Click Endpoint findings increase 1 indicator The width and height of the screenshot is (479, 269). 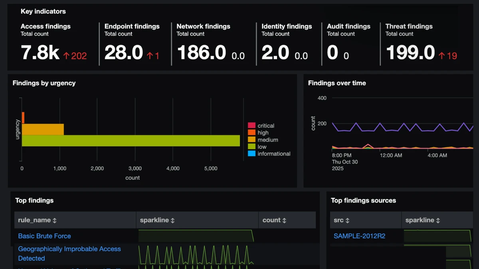(x=153, y=56)
